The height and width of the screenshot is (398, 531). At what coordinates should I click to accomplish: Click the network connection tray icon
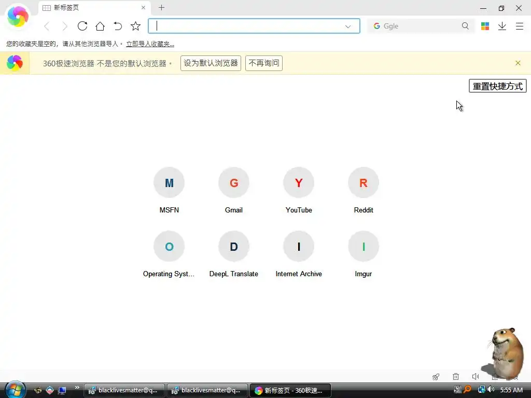(x=481, y=390)
